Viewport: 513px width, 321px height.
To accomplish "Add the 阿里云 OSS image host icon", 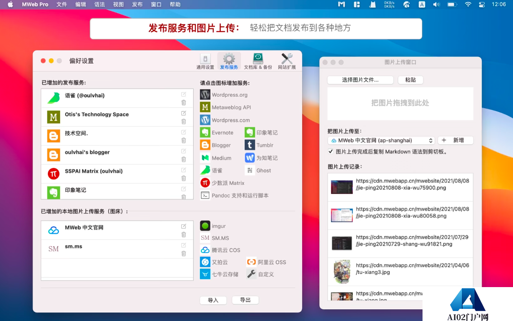I will tap(251, 262).
